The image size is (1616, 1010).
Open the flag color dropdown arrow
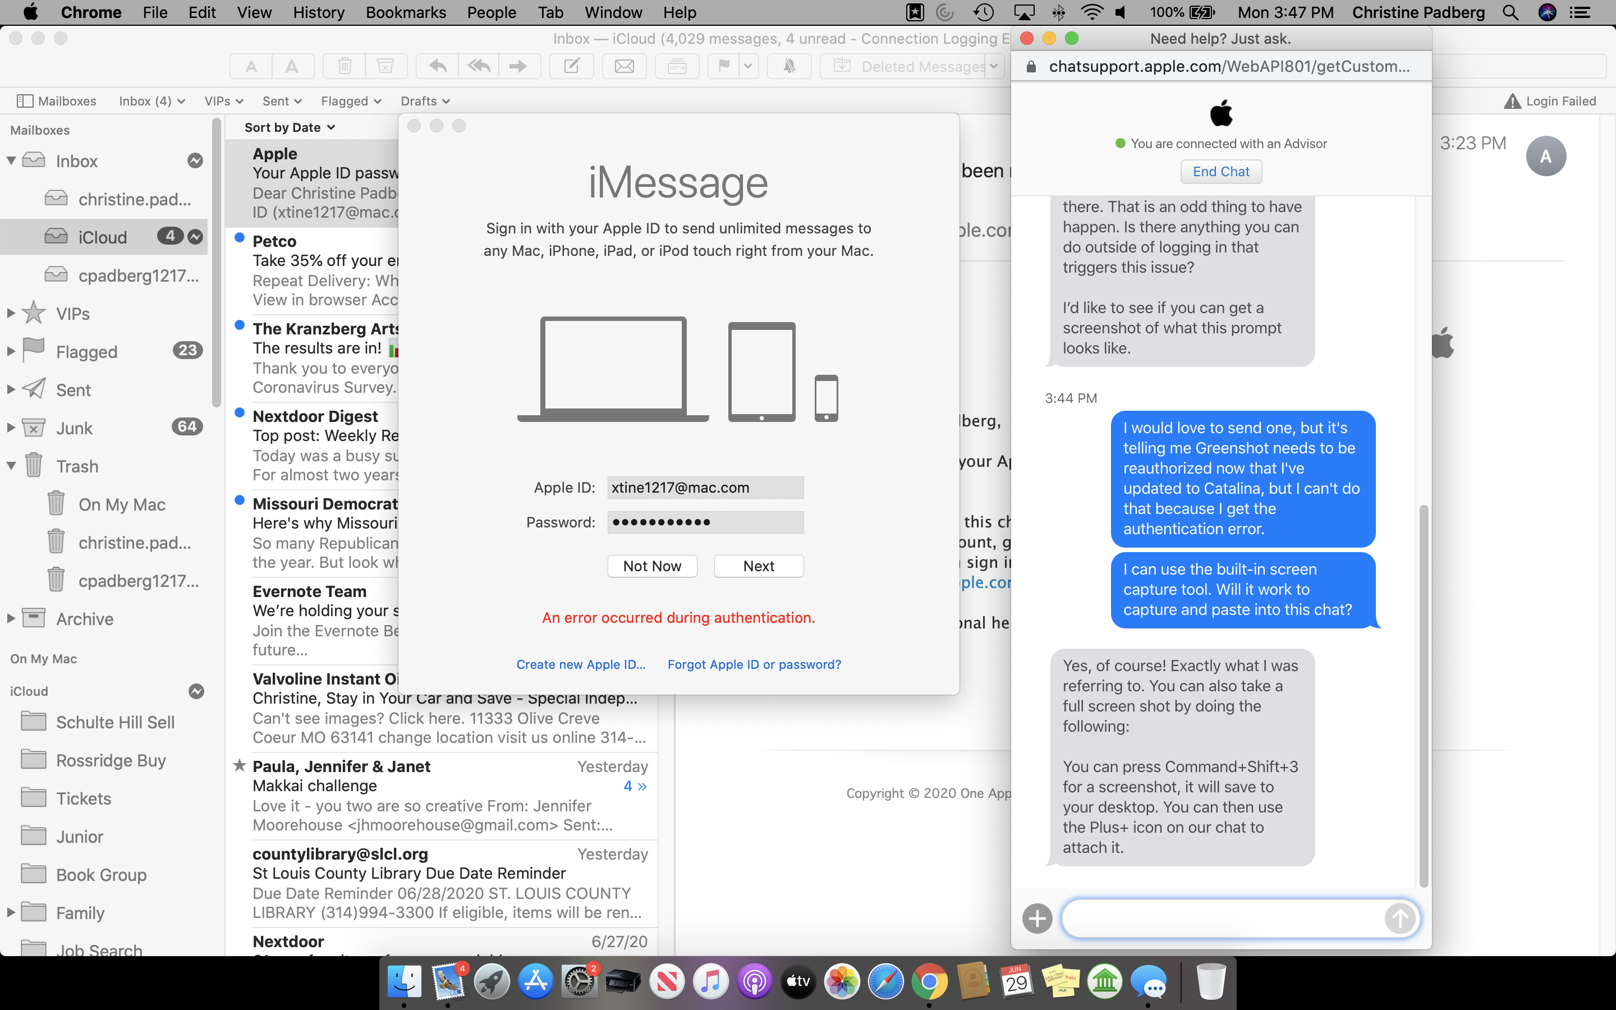(748, 66)
